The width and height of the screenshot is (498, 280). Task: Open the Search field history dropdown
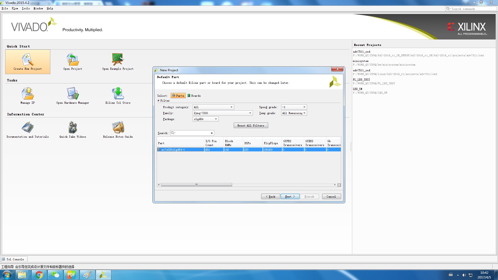point(212,133)
